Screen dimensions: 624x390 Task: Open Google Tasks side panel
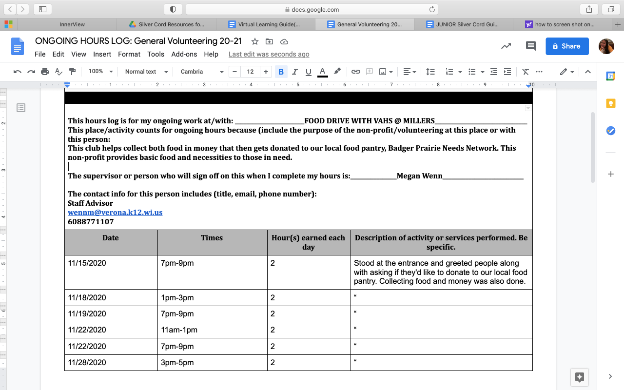(610, 131)
